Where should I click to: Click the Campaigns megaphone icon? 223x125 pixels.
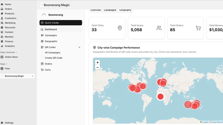point(42,35)
